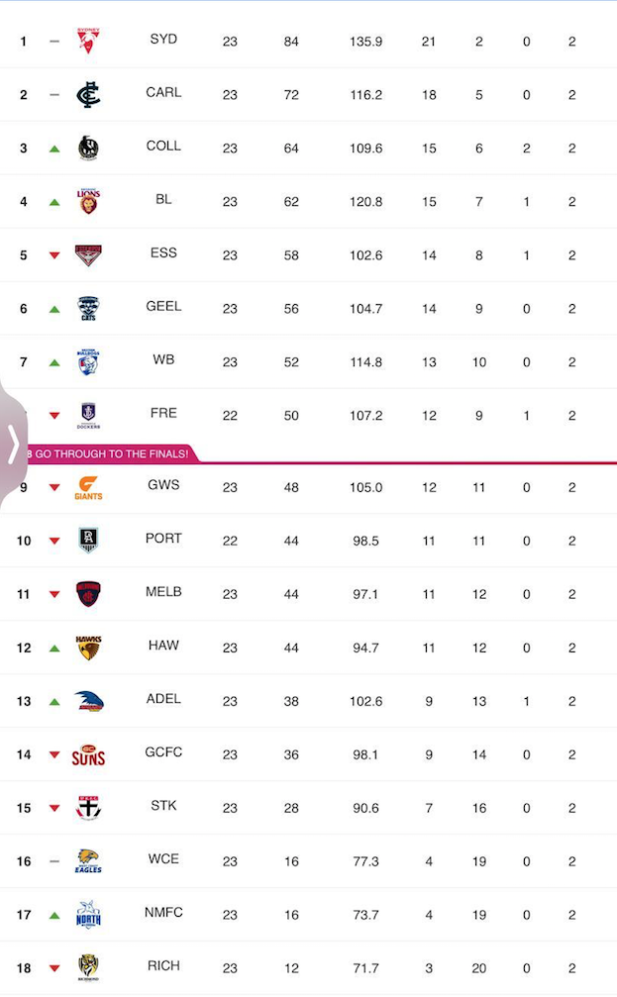
Task: Click the GWS Giants logo
Action: (87, 486)
